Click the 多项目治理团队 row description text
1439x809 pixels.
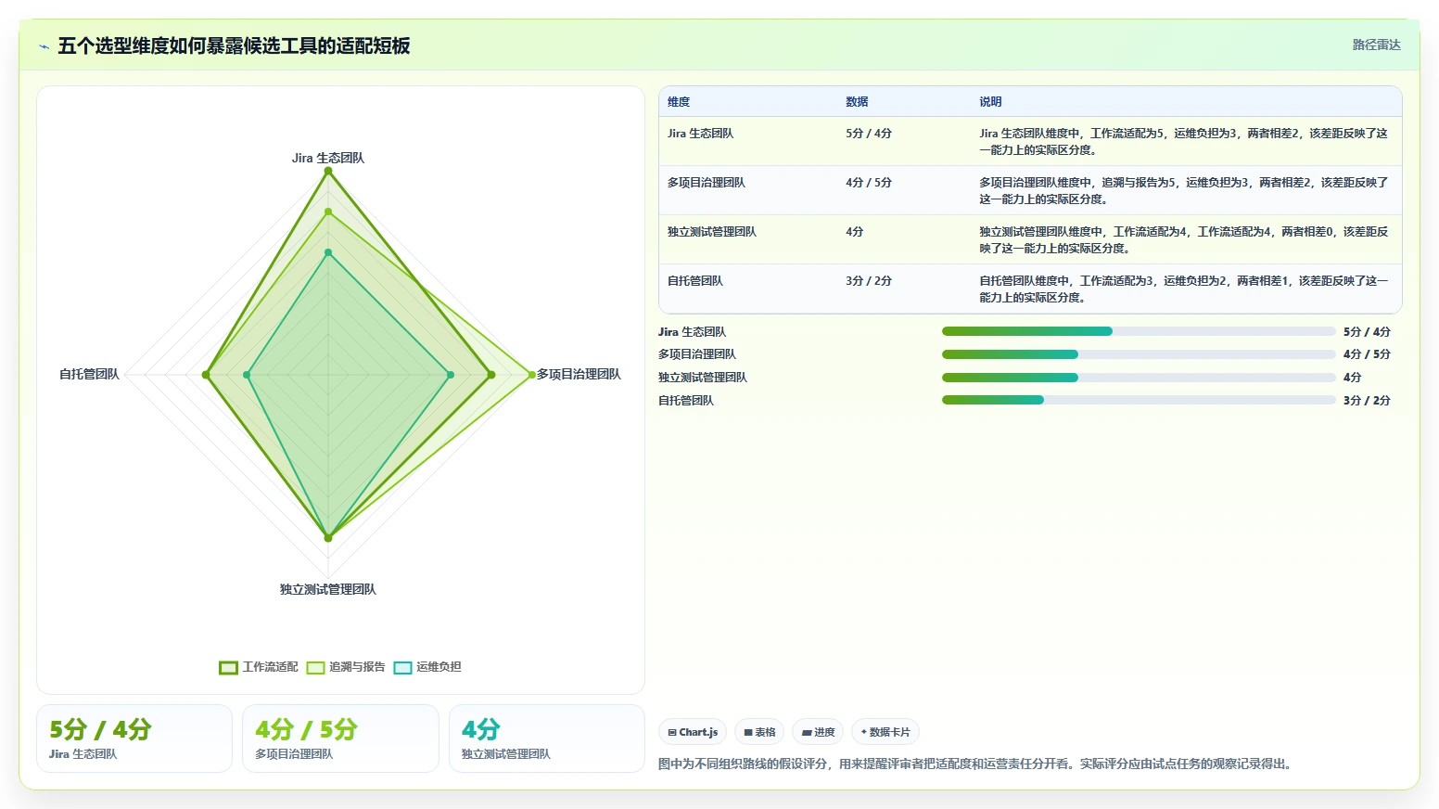1184,191
